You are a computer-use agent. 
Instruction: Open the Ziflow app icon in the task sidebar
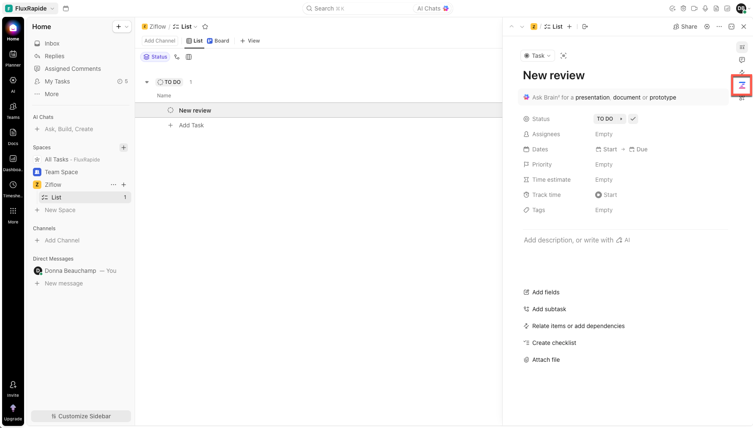click(x=742, y=86)
